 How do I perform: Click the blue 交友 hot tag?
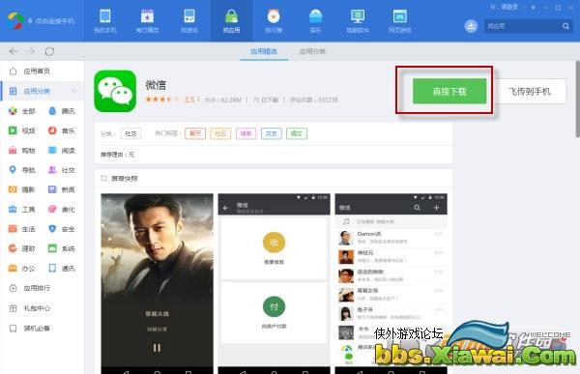coord(271,133)
